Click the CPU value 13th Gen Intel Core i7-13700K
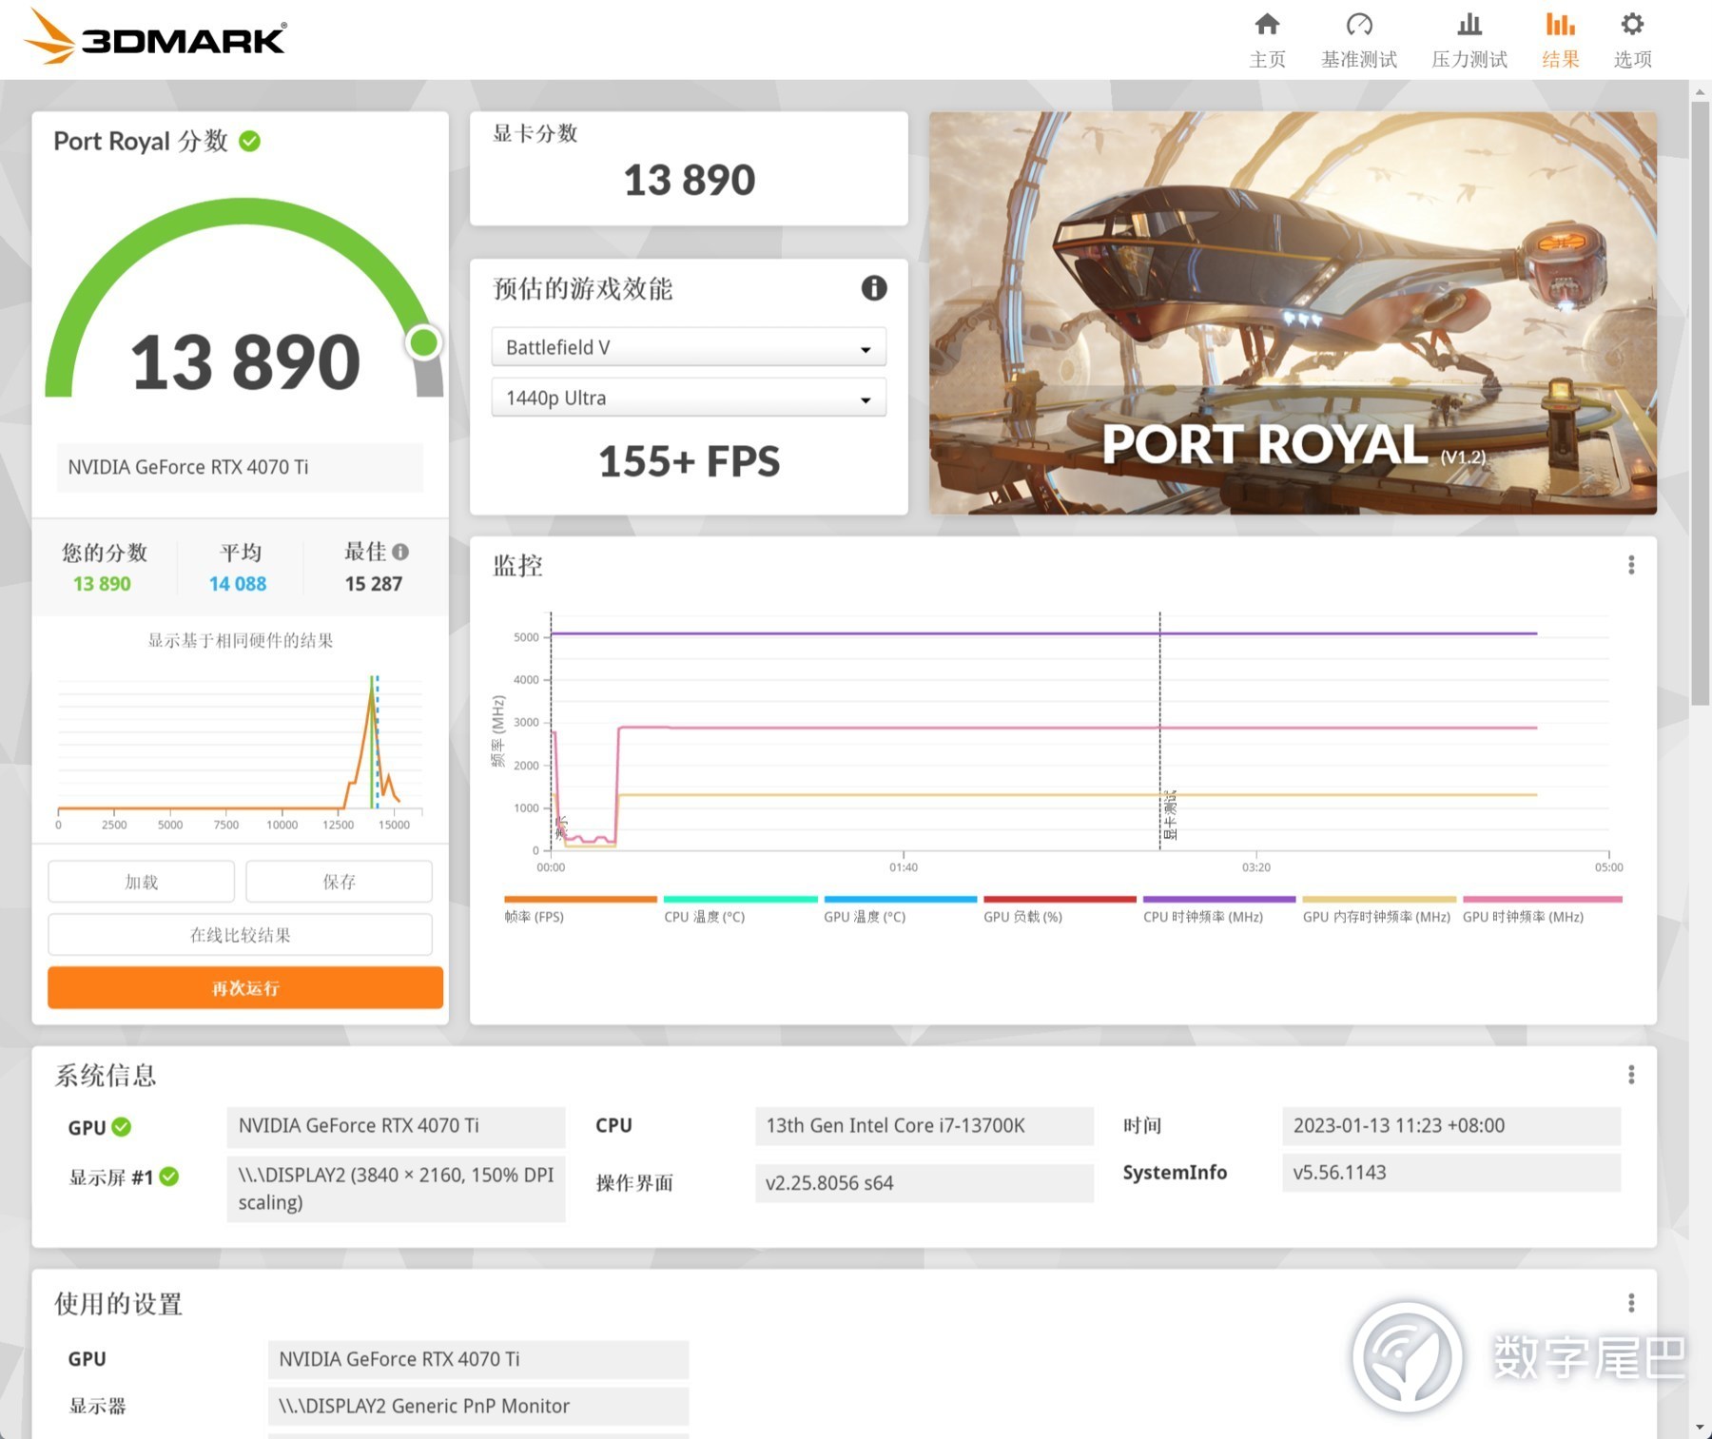This screenshot has width=1712, height=1439. (x=924, y=1126)
